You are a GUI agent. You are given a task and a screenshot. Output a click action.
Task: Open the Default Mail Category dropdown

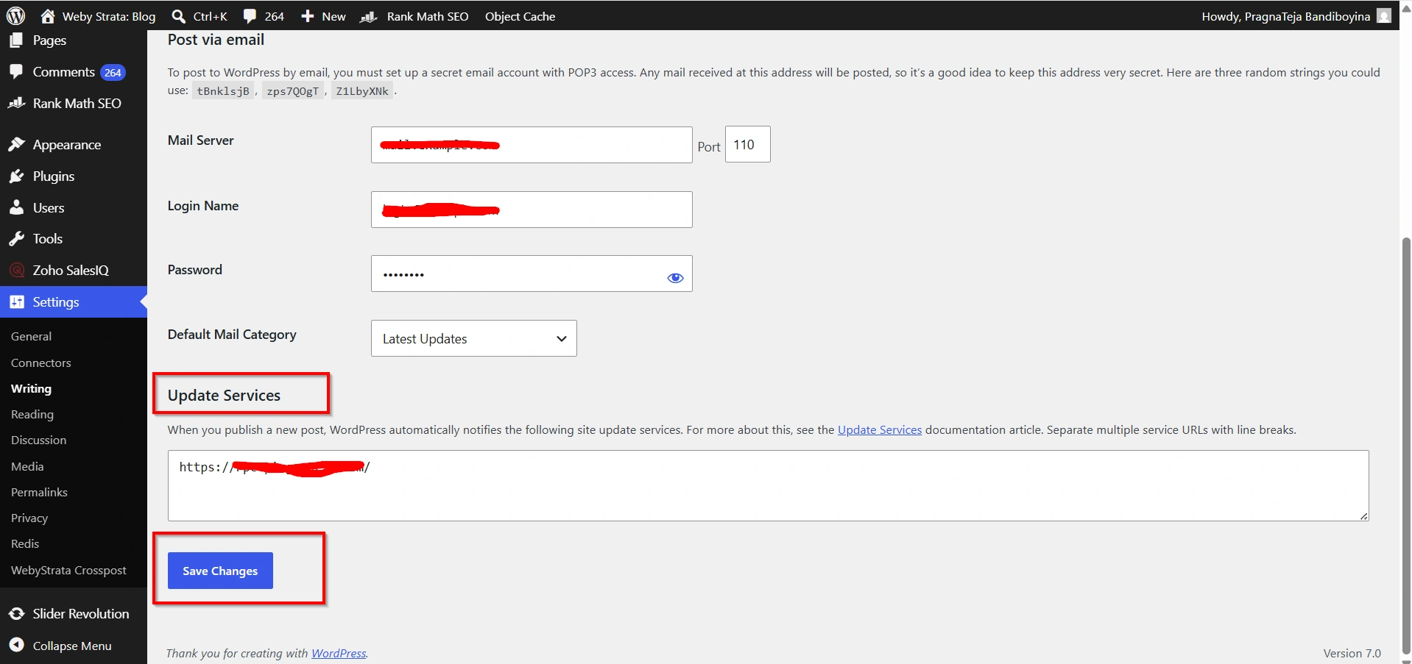pyautogui.click(x=473, y=338)
